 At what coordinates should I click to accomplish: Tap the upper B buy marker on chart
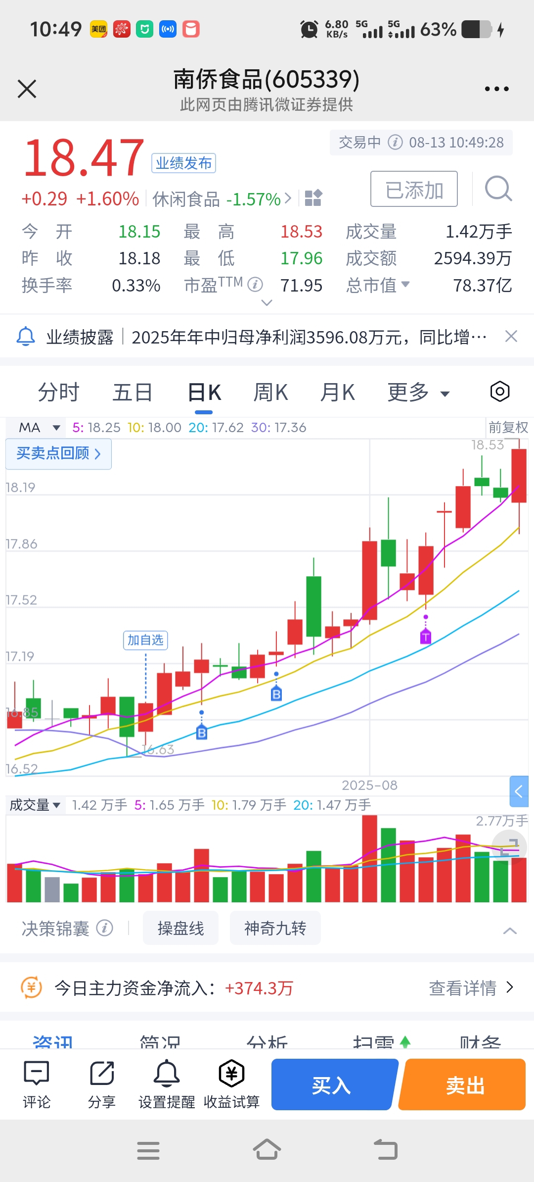[x=276, y=694]
